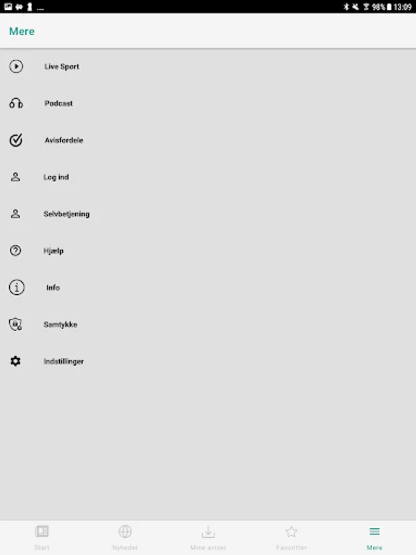Open the Selvbetjening person icon
This screenshot has height=555, width=416.
coord(15,213)
